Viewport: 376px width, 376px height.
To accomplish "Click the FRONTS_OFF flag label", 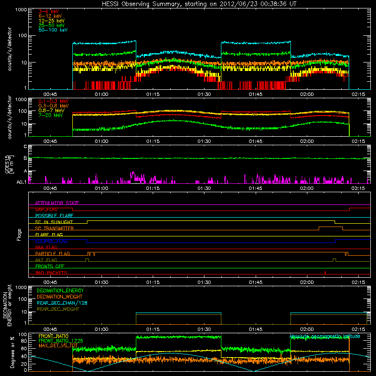I will click(x=50, y=266).
